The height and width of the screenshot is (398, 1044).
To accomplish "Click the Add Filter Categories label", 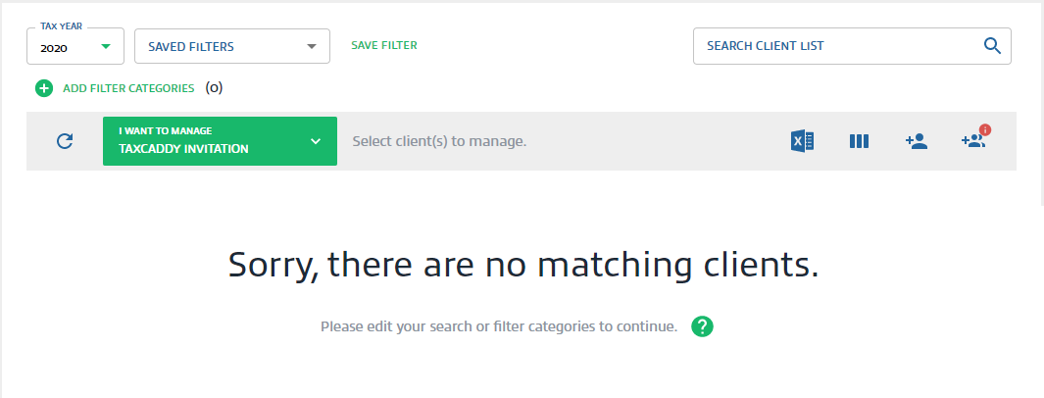I will (128, 88).
